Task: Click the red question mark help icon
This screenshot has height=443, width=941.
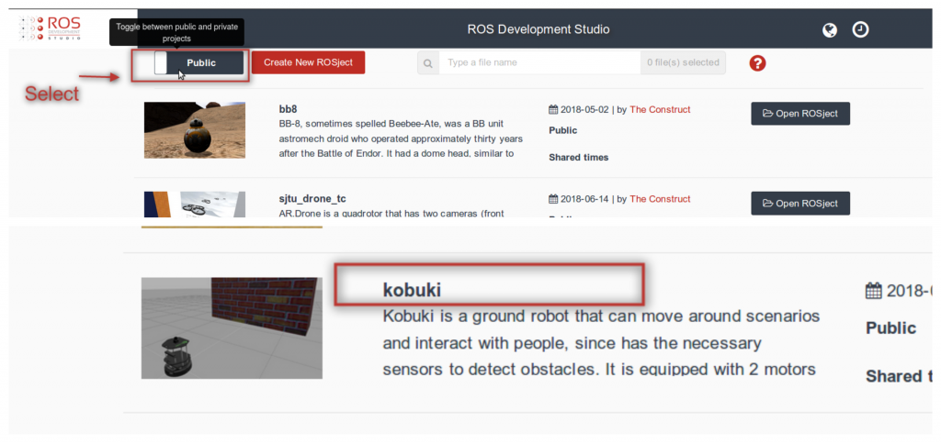Action: click(x=758, y=63)
